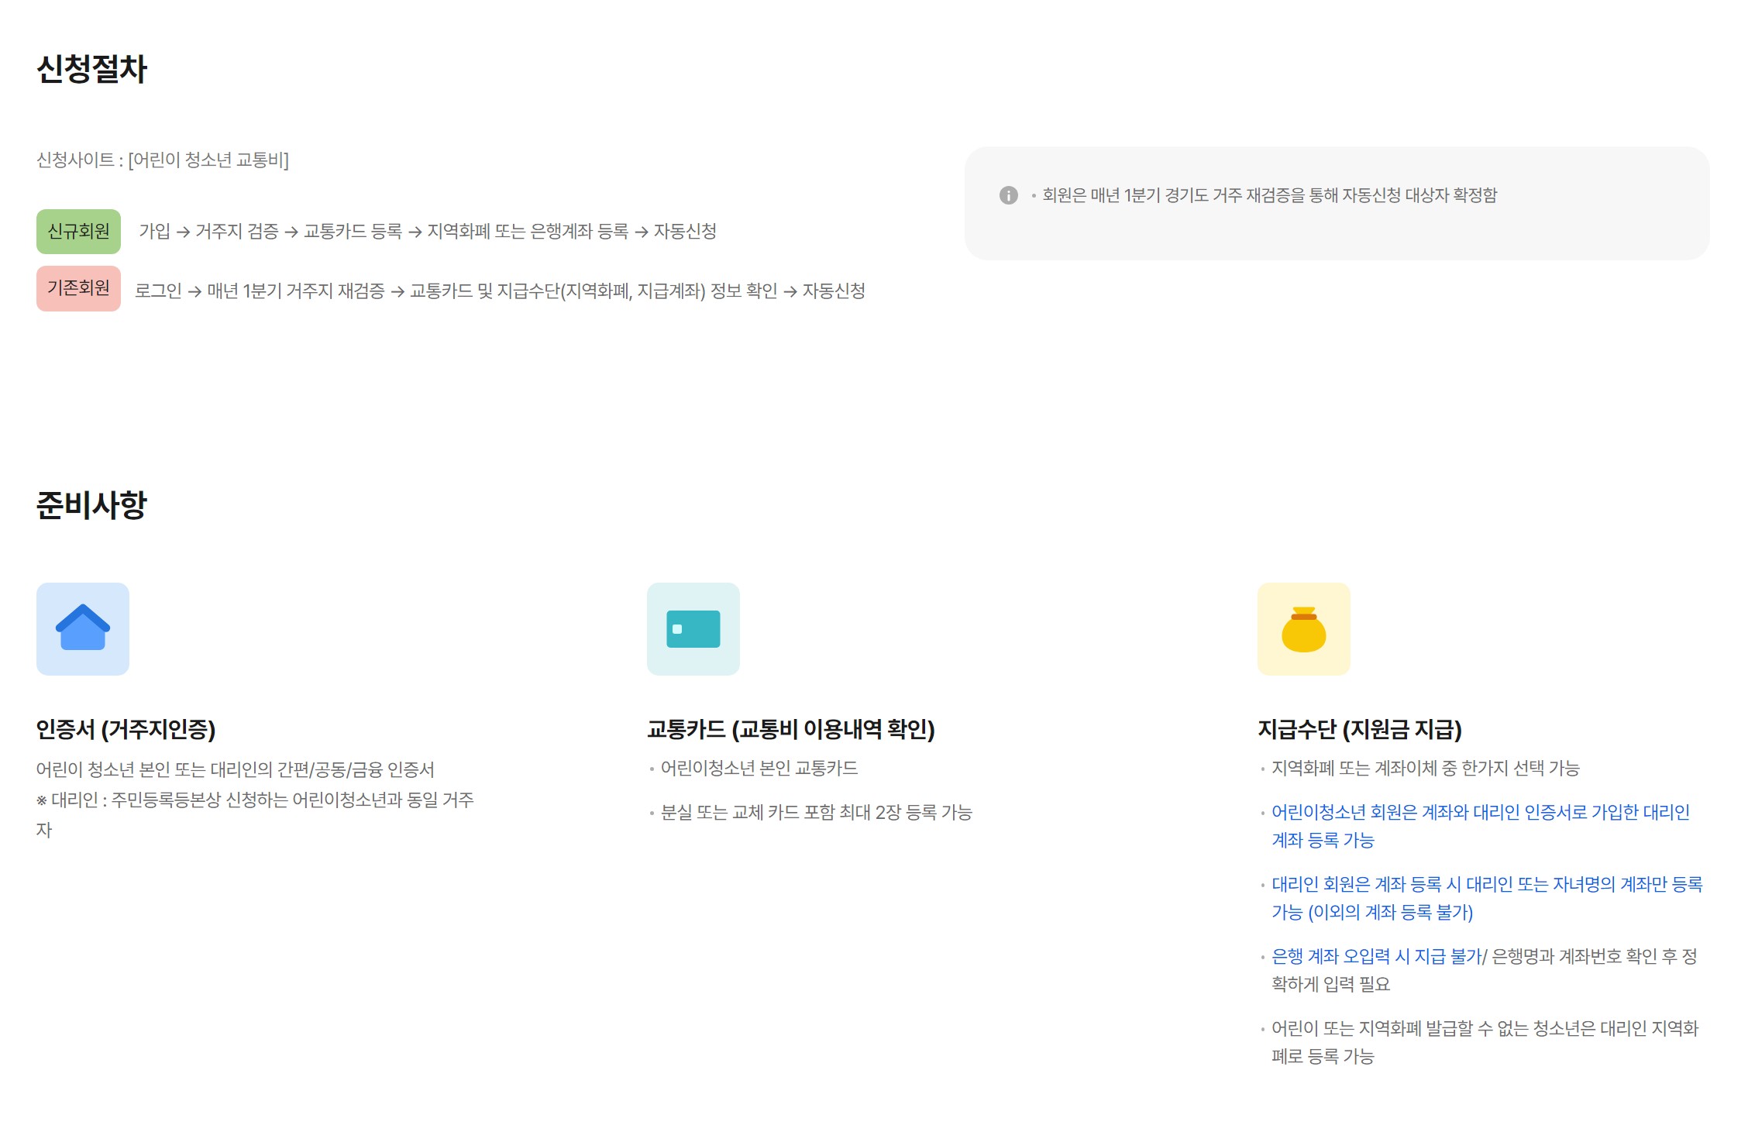
Task: Click the 분실 또는 교체 카드 bullet
Action: pyautogui.click(x=816, y=812)
